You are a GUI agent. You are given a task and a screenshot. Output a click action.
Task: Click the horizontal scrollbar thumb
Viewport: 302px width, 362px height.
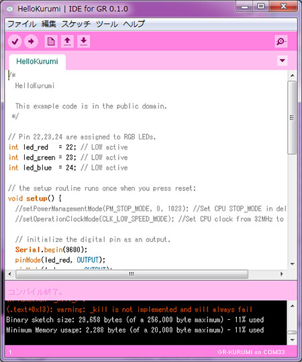(132, 274)
